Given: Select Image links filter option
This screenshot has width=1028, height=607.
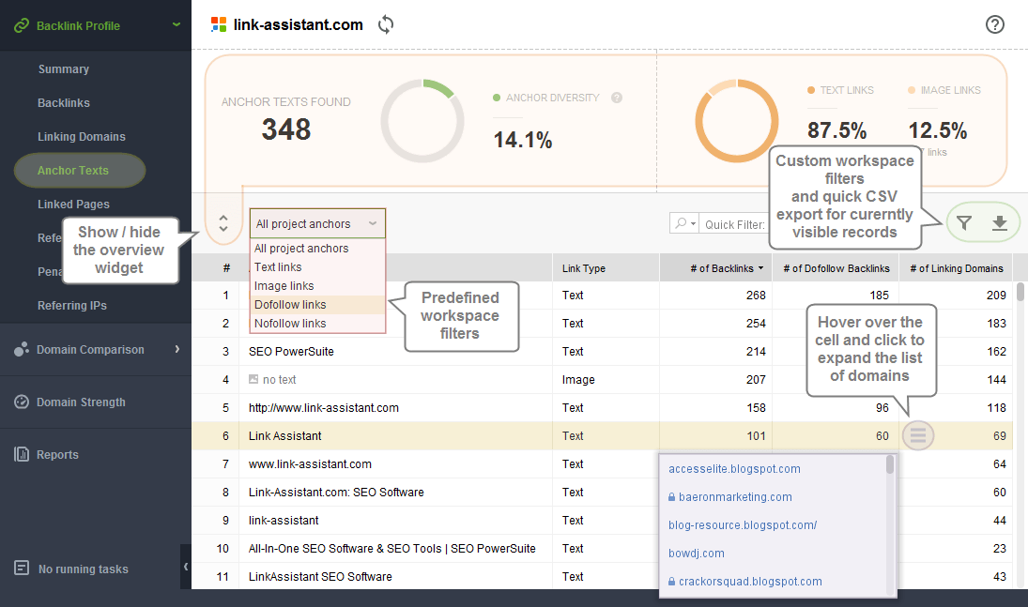Looking at the screenshot, I should [317, 286].
